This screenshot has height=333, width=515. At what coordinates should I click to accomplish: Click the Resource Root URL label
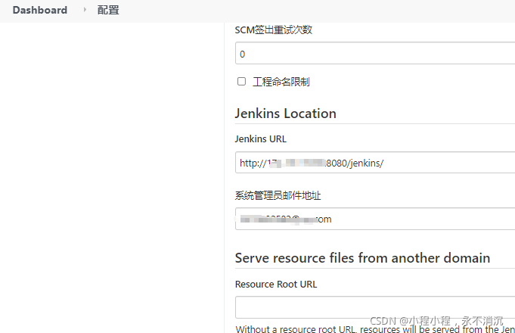click(276, 284)
